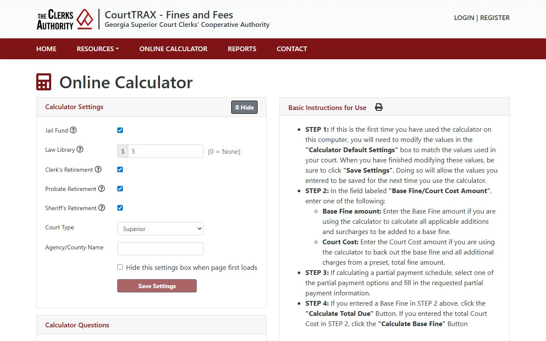Viewport: 546px width, 341px height.
Task: Click the Online Calculator page heading
Action: point(126,82)
